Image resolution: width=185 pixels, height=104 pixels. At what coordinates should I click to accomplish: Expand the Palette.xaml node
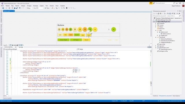click(157, 36)
